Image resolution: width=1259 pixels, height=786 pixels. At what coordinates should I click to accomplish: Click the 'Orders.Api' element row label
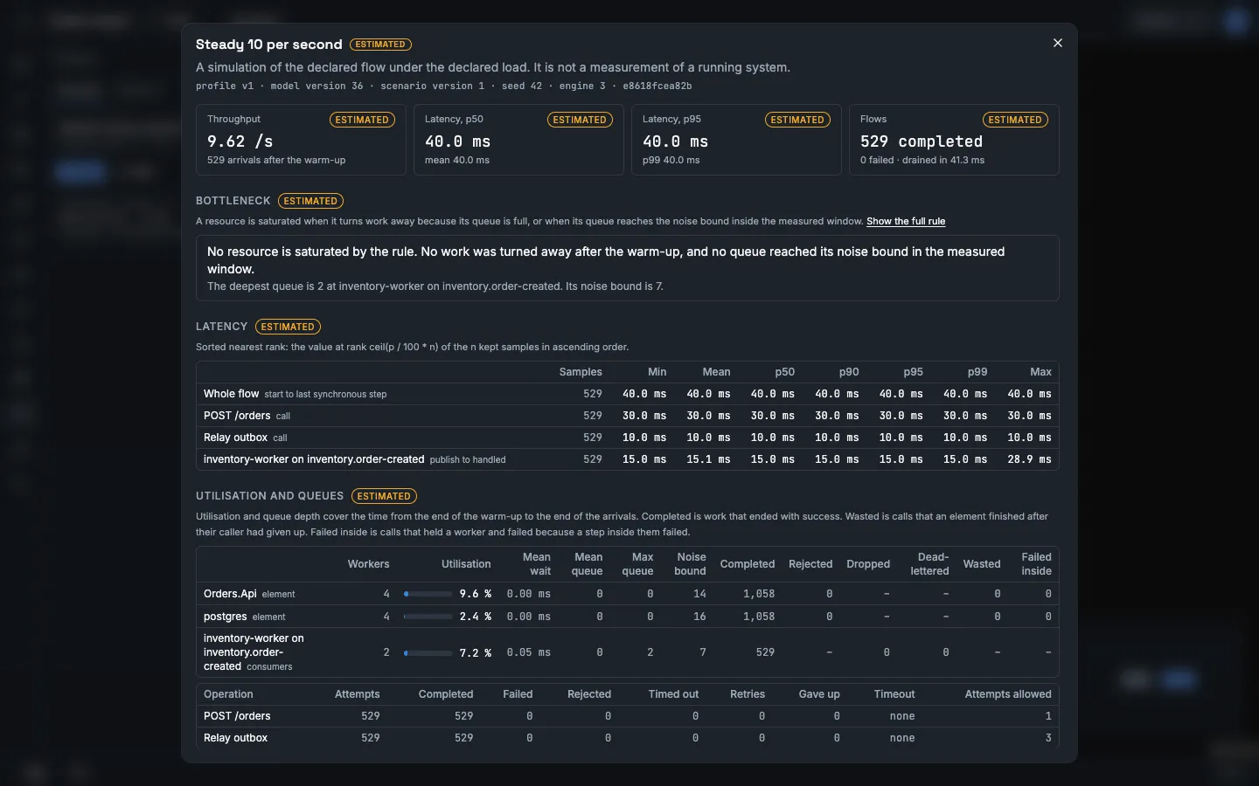tap(230, 594)
